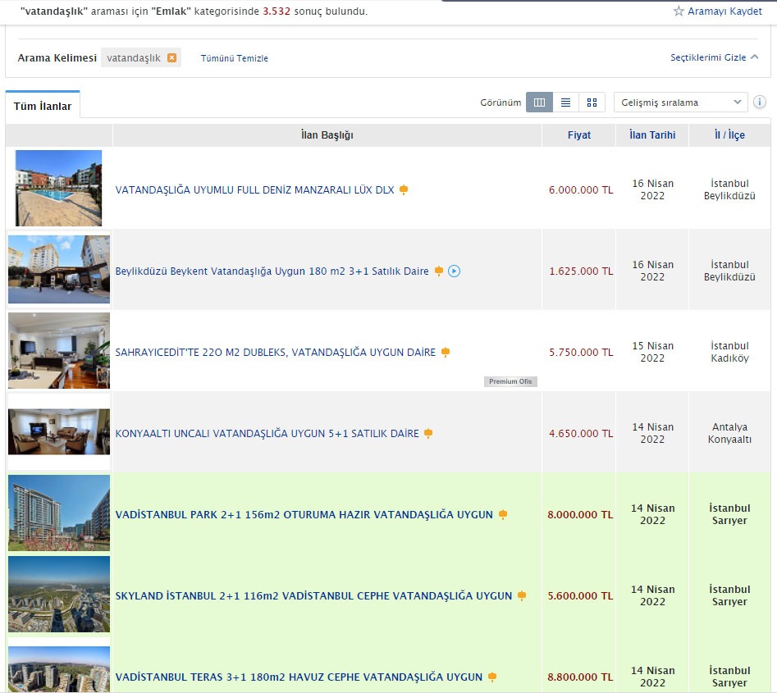Sort by İlan Tarihi column header
The height and width of the screenshot is (693, 777).
(x=652, y=134)
